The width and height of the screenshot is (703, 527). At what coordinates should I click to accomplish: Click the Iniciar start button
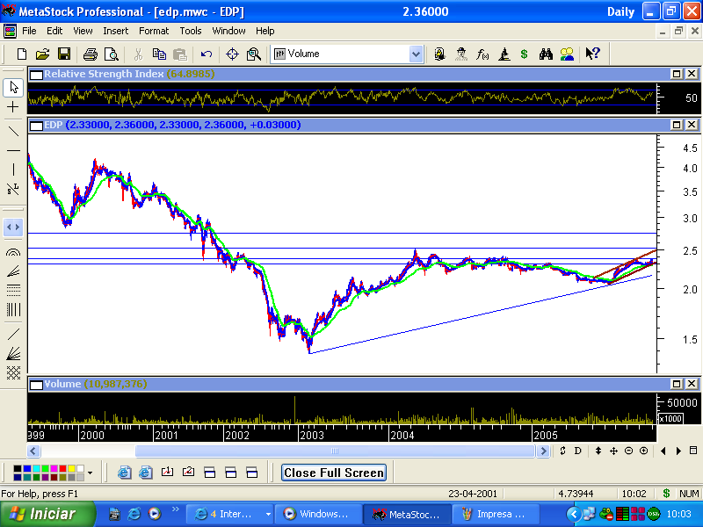47,514
